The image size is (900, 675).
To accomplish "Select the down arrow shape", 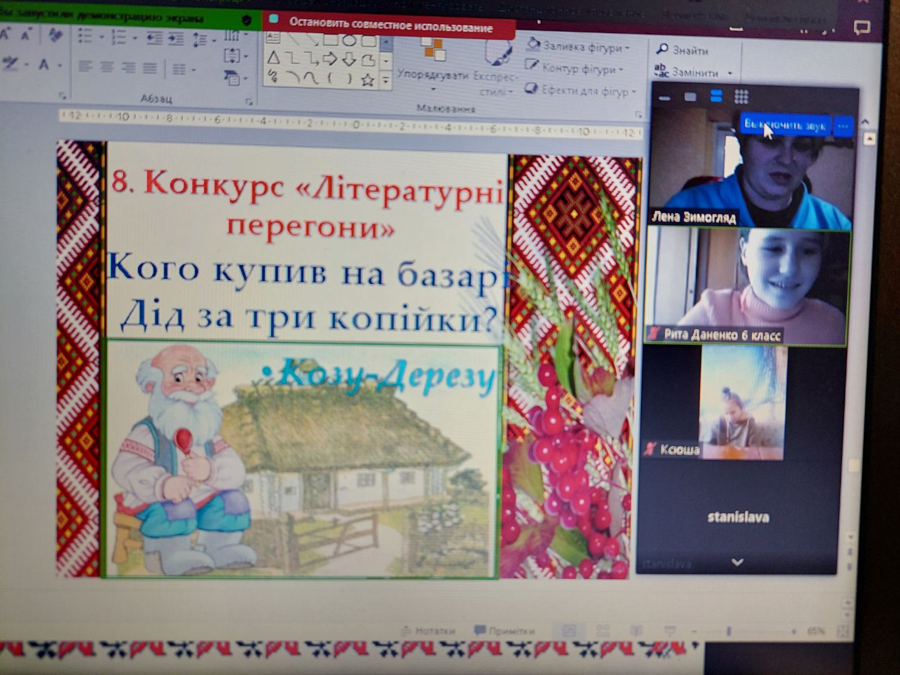I will pos(349,59).
